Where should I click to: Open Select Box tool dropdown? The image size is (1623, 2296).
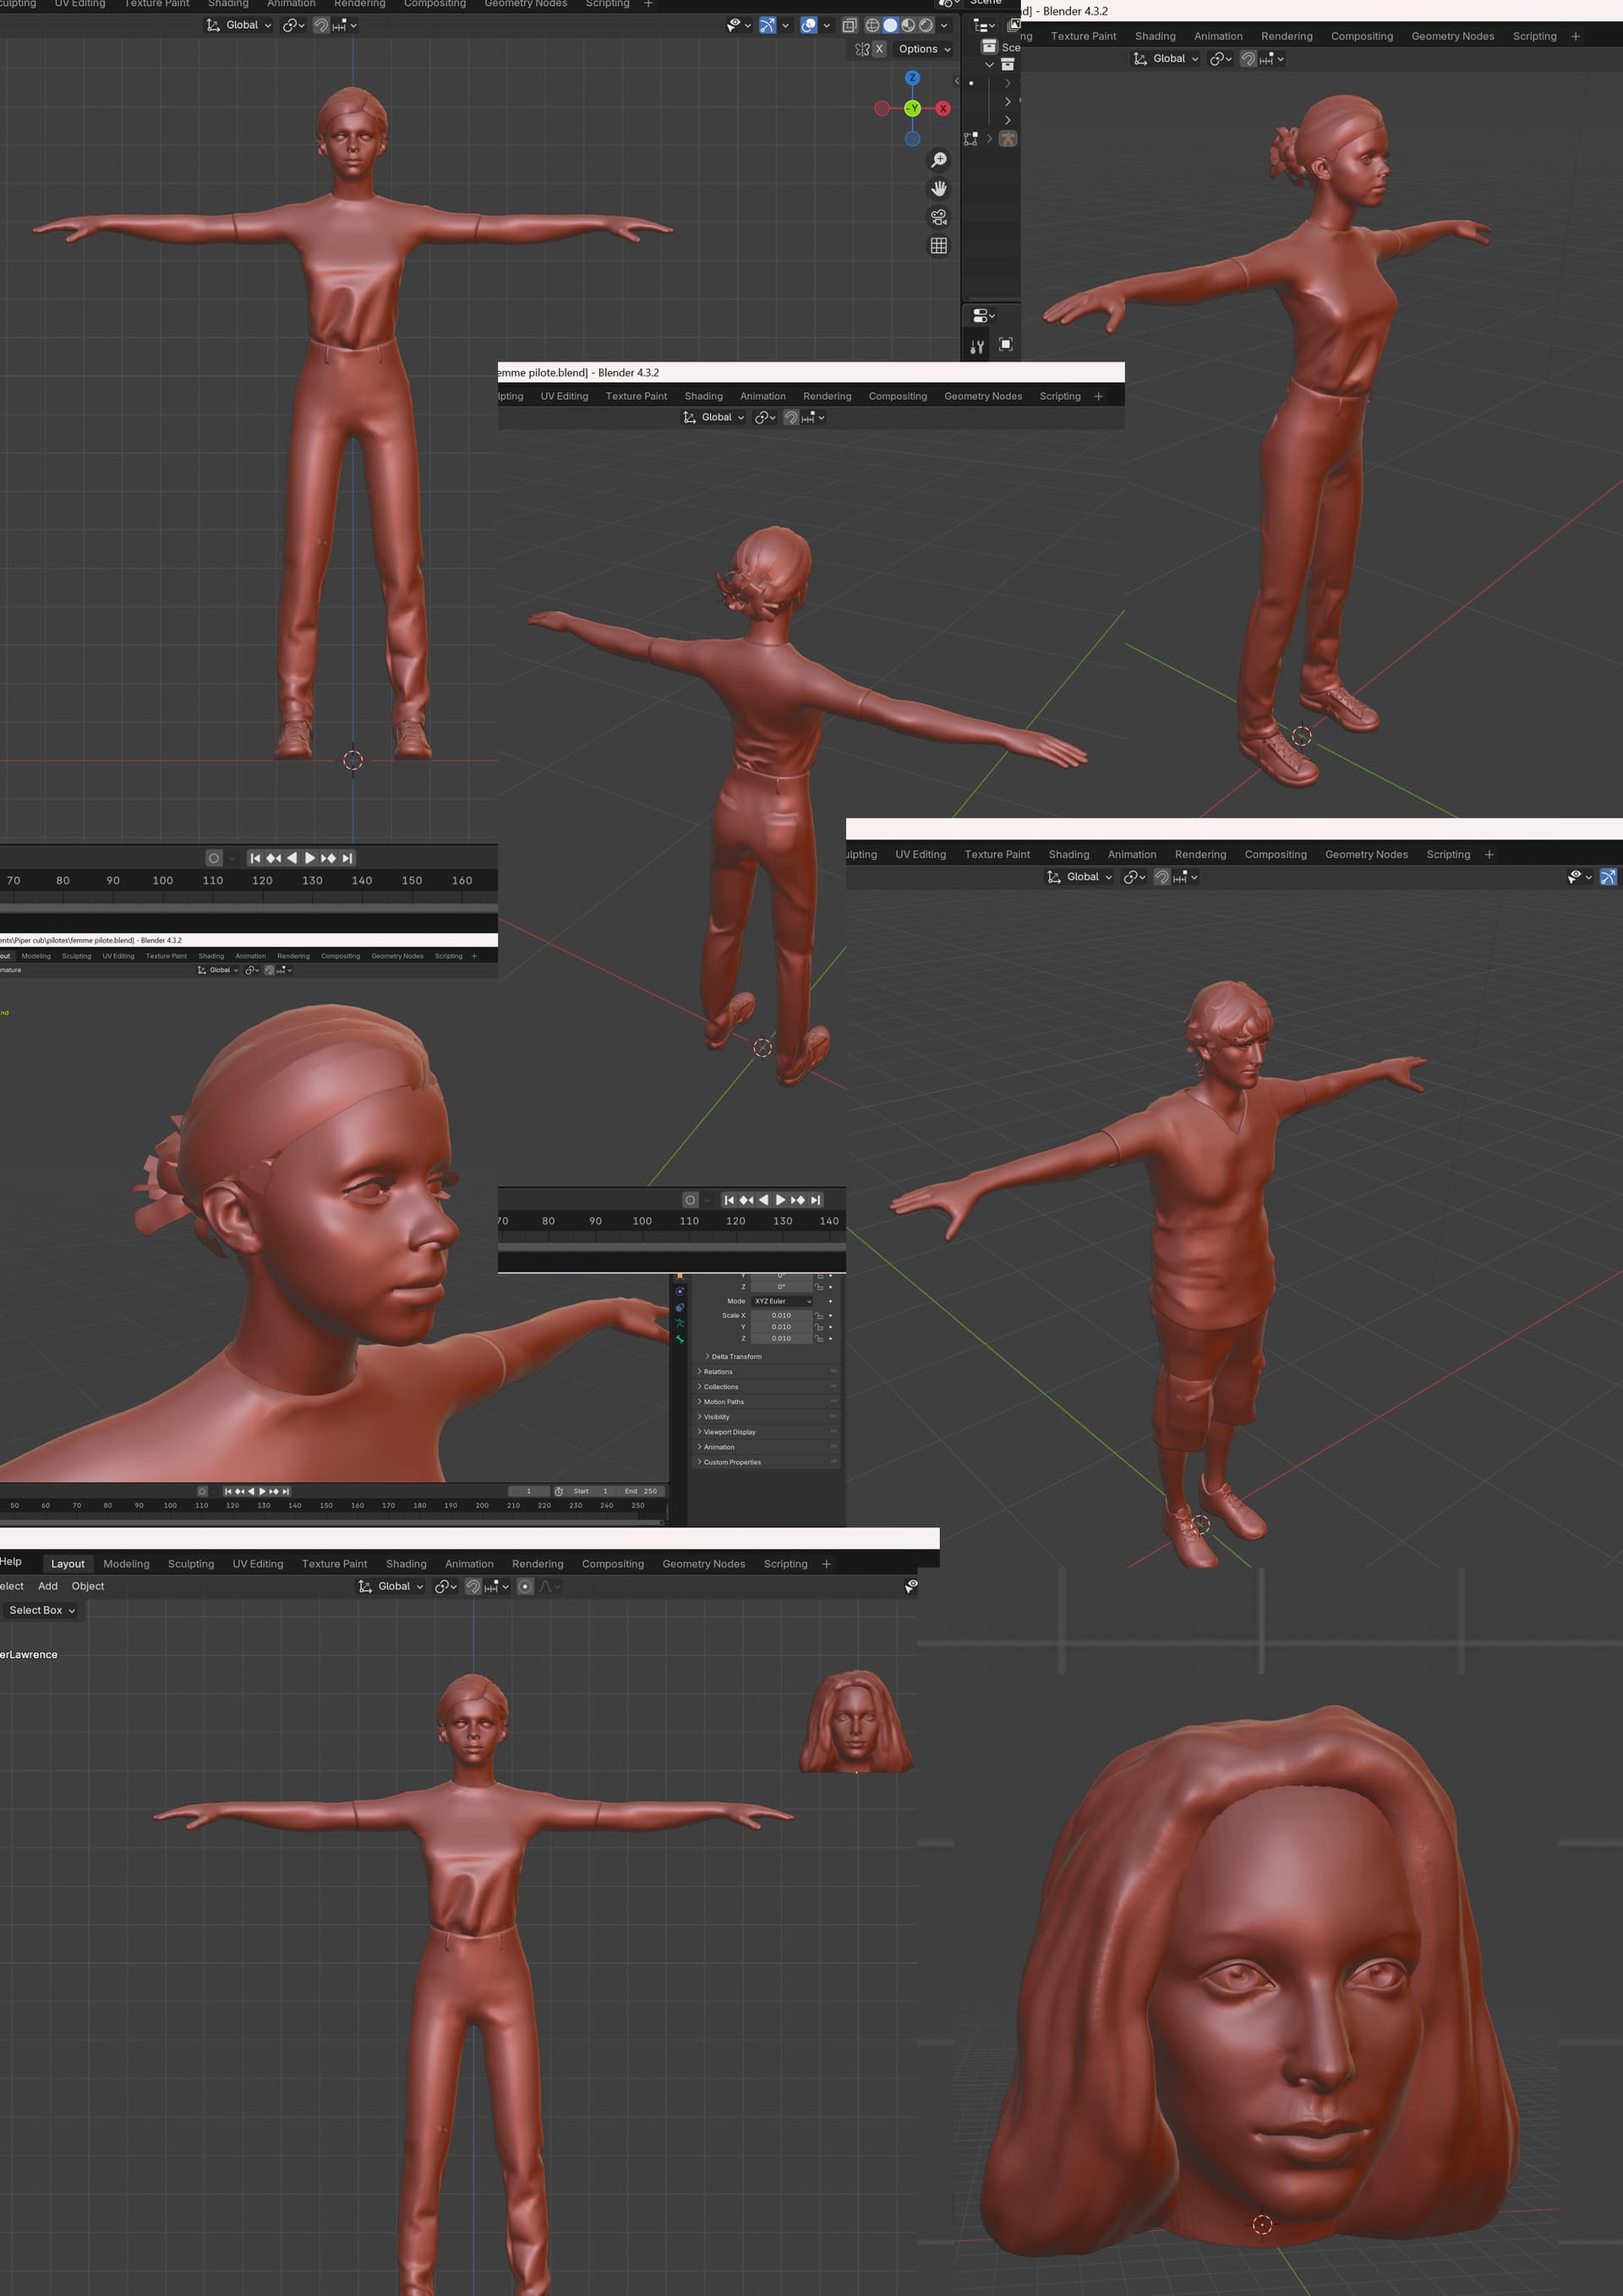42,1610
